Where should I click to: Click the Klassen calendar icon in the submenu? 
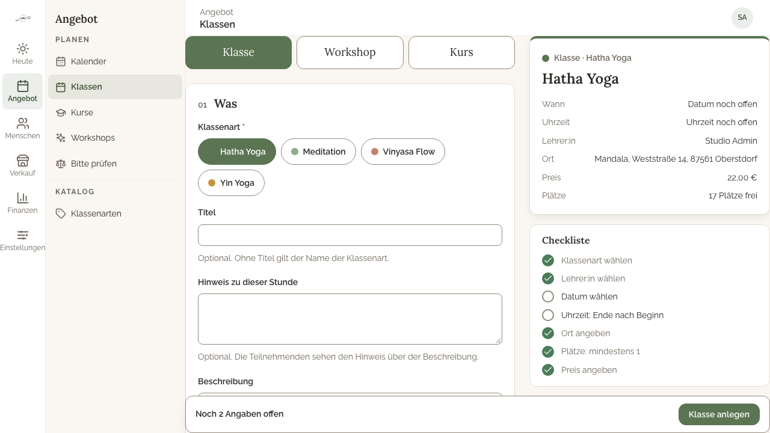(x=61, y=87)
